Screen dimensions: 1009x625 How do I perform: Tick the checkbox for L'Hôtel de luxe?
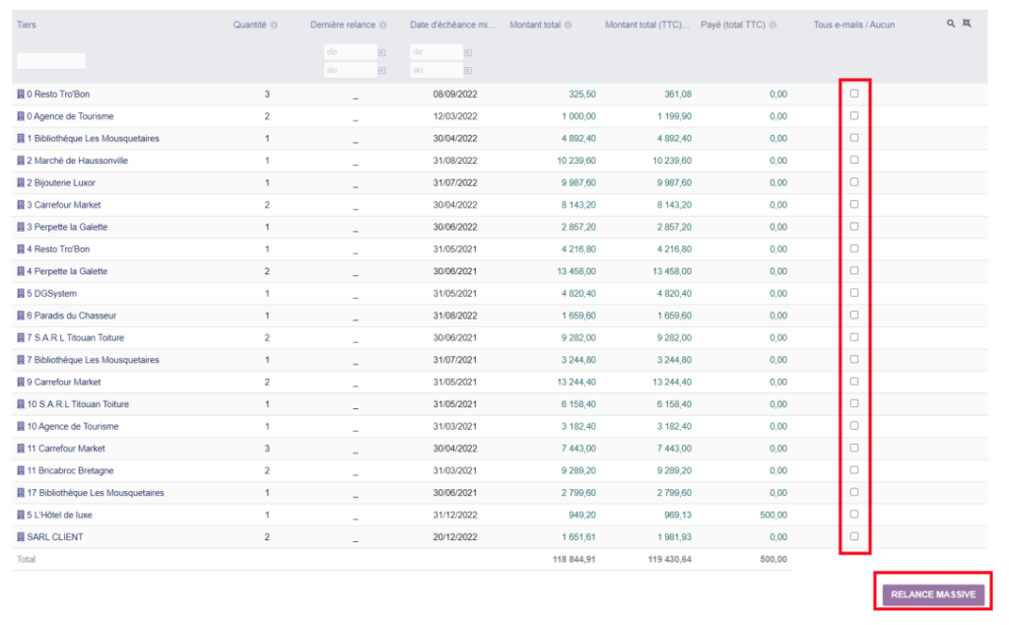(x=855, y=514)
